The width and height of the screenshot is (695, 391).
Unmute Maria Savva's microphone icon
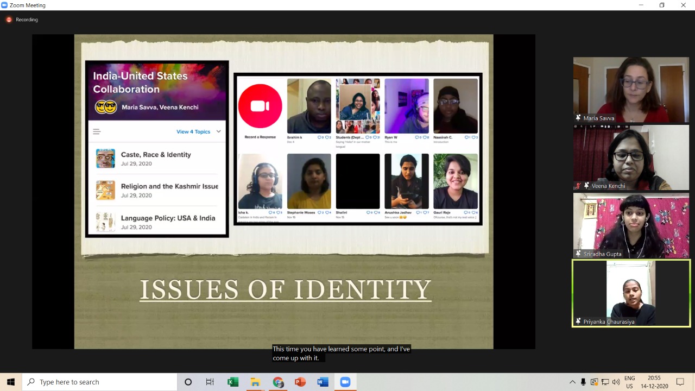pyautogui.click(x=578, y=117)
